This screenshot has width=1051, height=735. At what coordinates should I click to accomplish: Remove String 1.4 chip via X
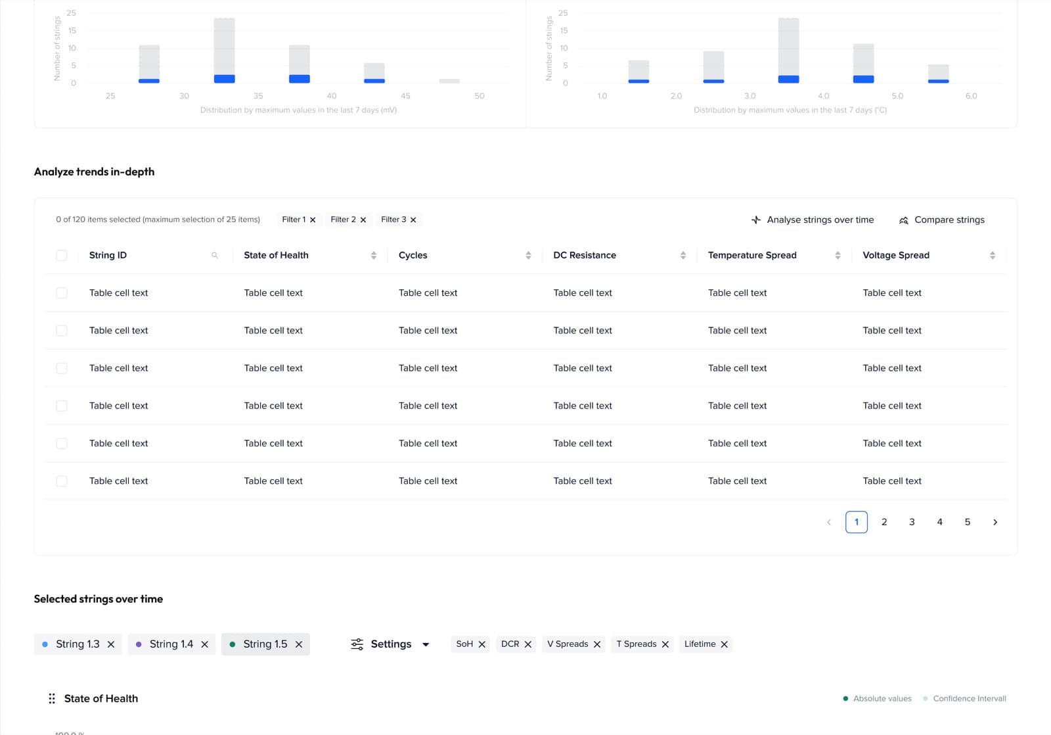point(205,644)
